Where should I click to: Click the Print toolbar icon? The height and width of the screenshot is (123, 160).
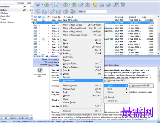pyautogui.click(x=108, y=5)
